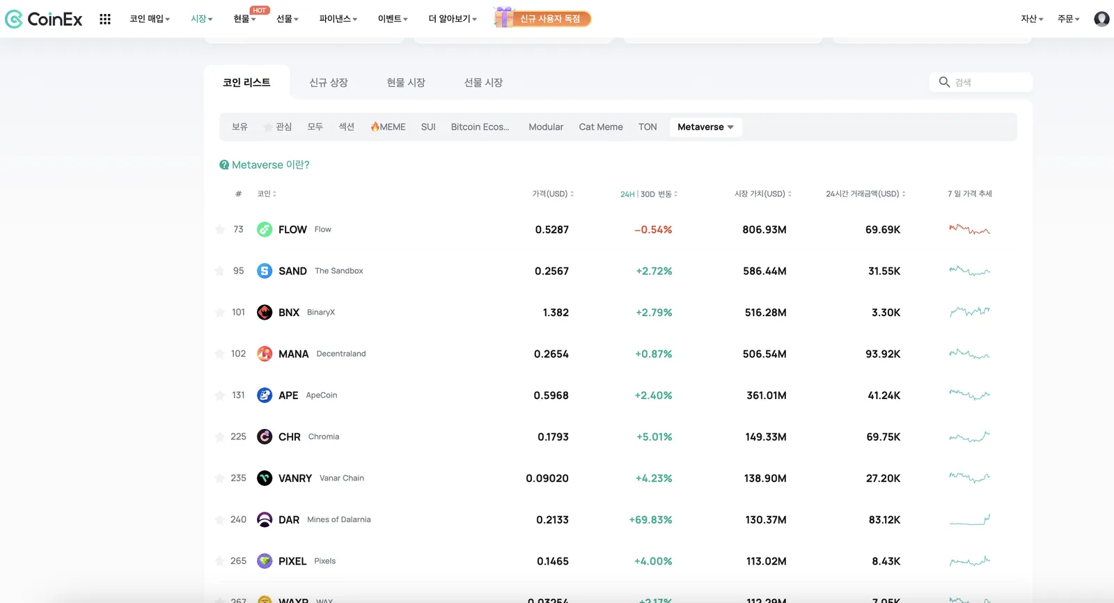Favorite APE with its star
This screenshot has width=1114, height=603.
[220, 395]
